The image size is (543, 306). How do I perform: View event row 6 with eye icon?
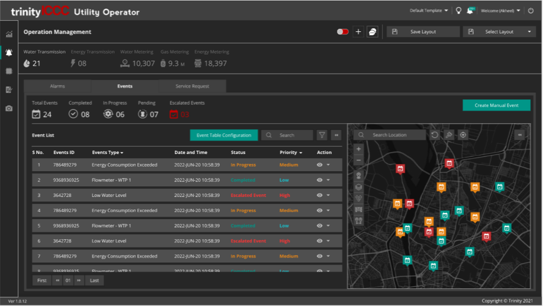tap(320, 241)
